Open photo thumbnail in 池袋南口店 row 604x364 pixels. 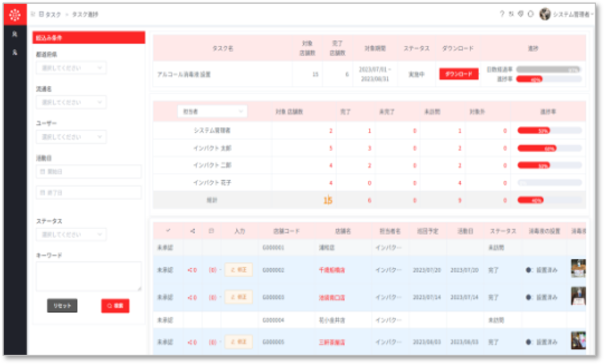[x=578, y=296]
